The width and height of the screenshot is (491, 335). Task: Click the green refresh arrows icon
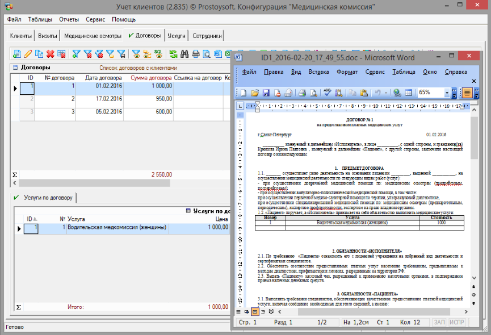[173, 55]
